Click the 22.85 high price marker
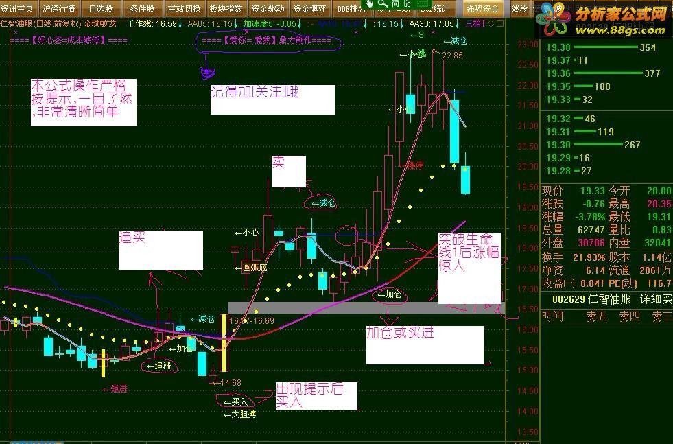 click(x=452, y=56)
